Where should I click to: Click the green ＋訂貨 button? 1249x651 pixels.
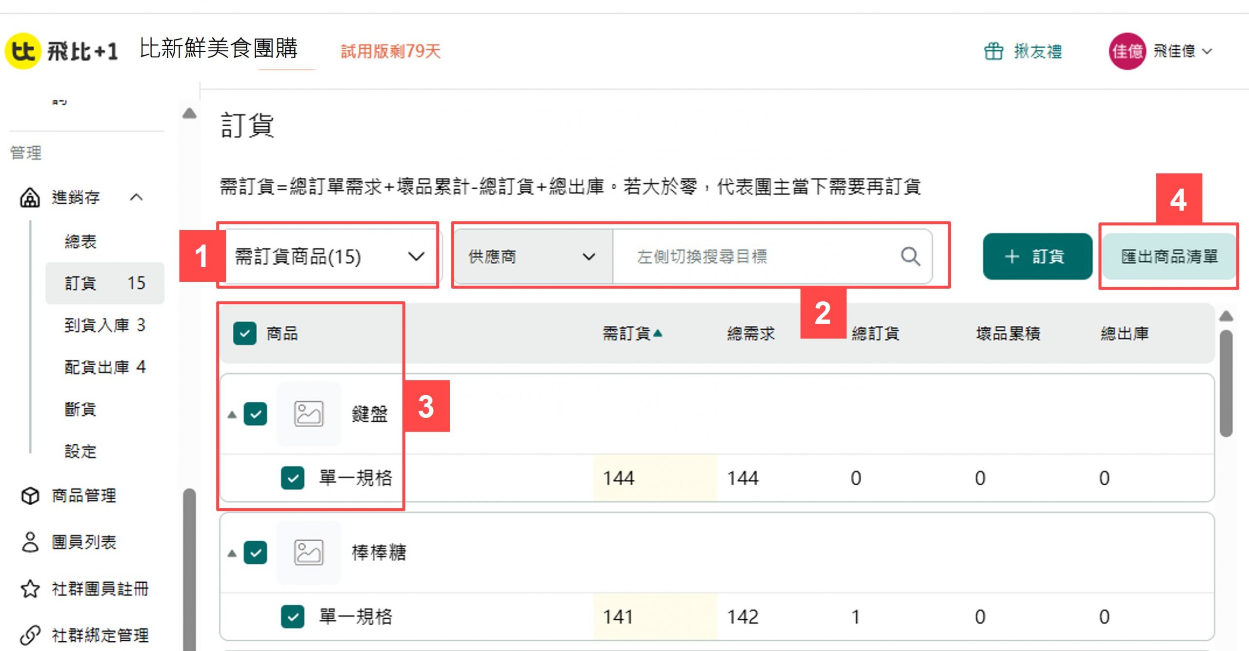1037,256
